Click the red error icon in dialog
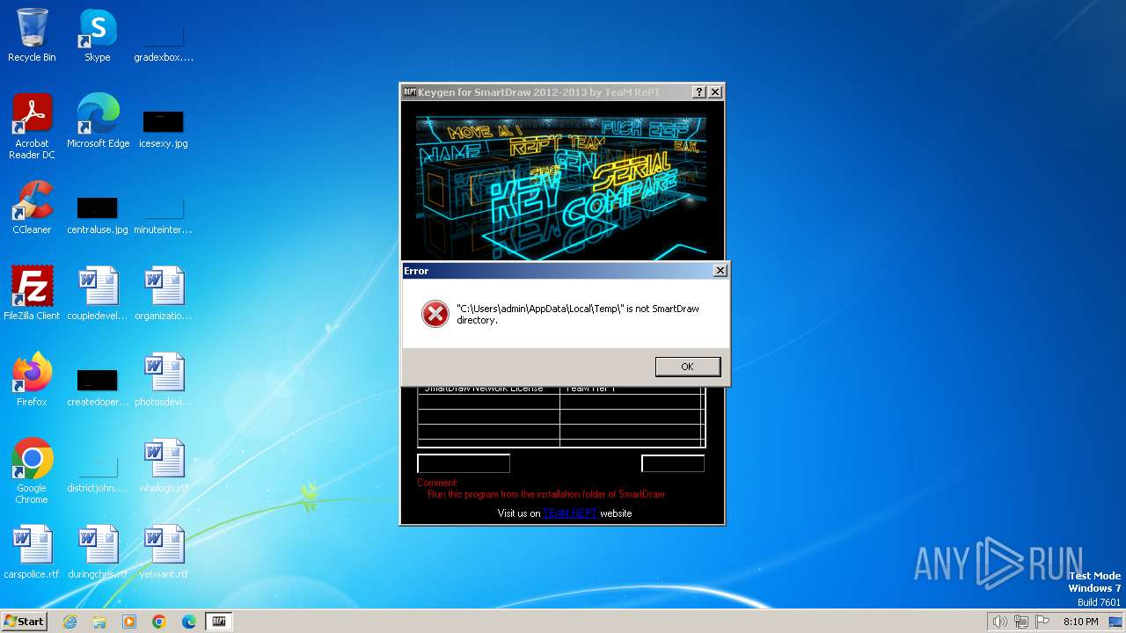The image size is (1126, 633). [435, 314]
